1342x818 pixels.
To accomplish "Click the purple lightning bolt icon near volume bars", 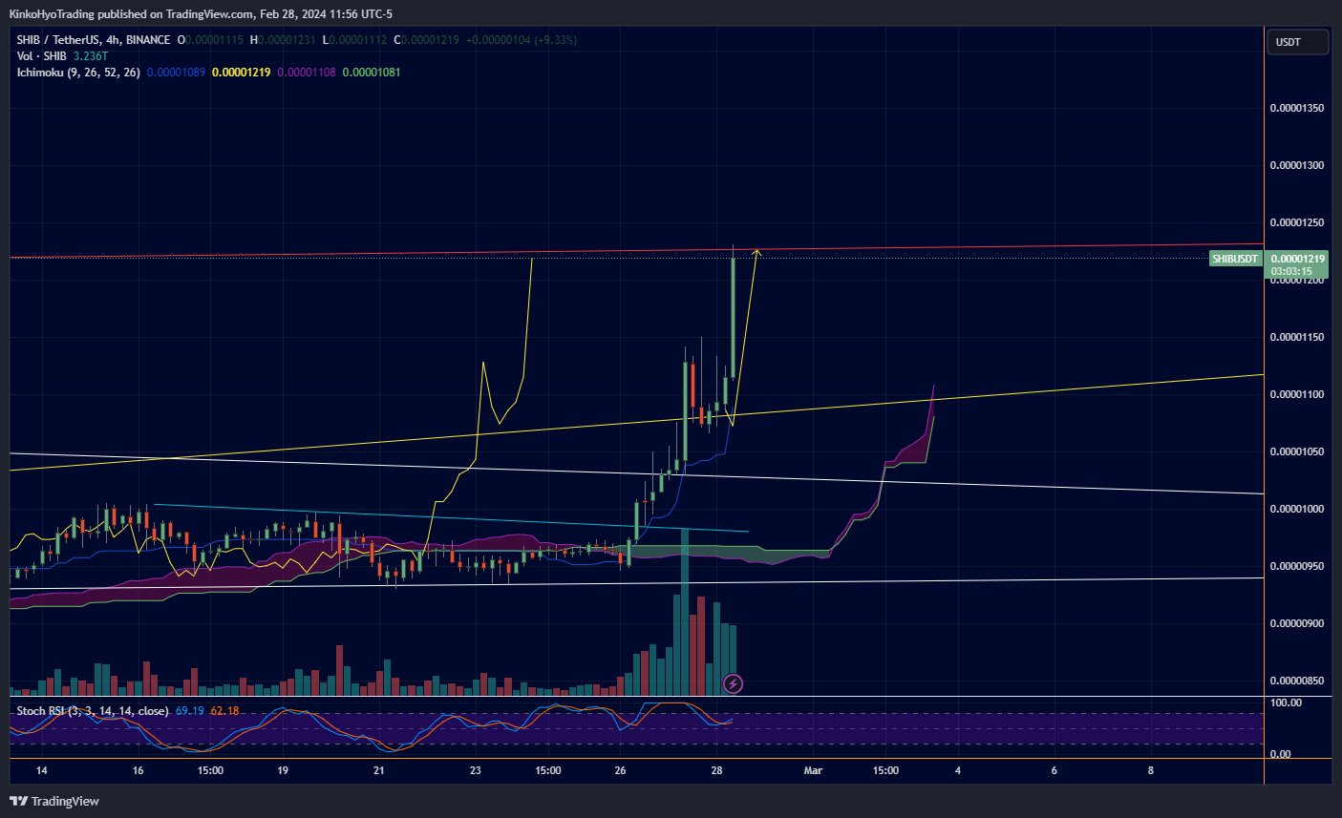I will [733, 683].
